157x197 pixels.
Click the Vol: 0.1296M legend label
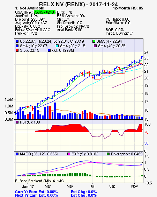63,50
